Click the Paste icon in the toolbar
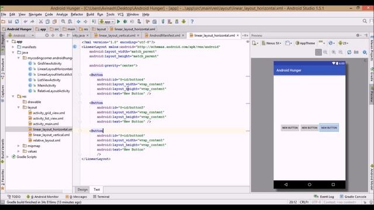Viewport: 374px width, 210px height. click(54, 22)
